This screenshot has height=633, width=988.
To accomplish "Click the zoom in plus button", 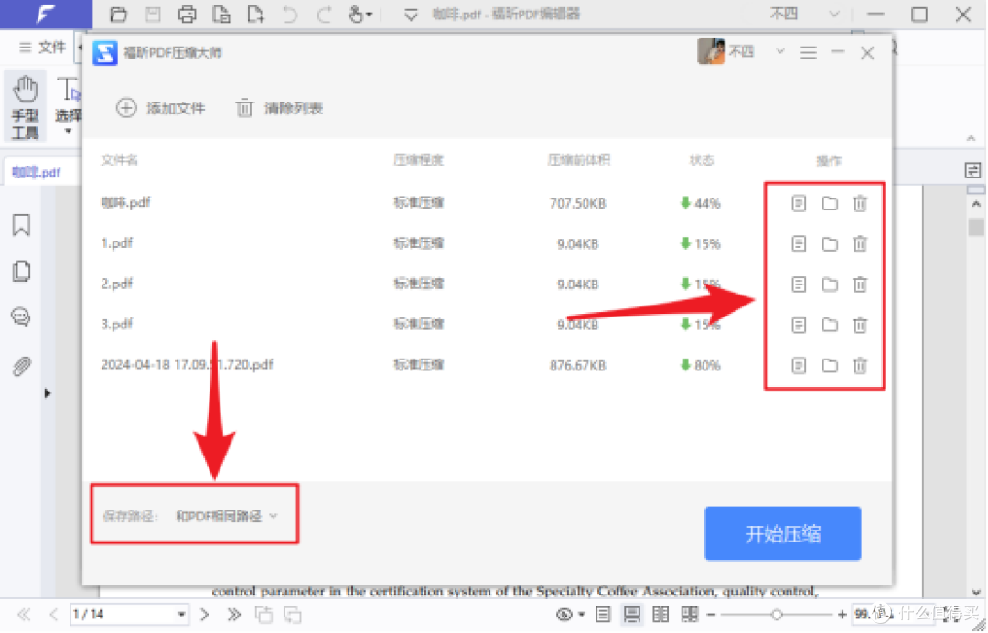I will (842, 614).
